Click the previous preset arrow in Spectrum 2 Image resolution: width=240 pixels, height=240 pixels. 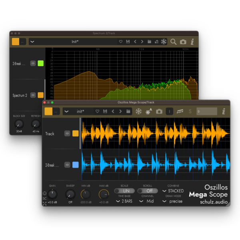[135, 42]
